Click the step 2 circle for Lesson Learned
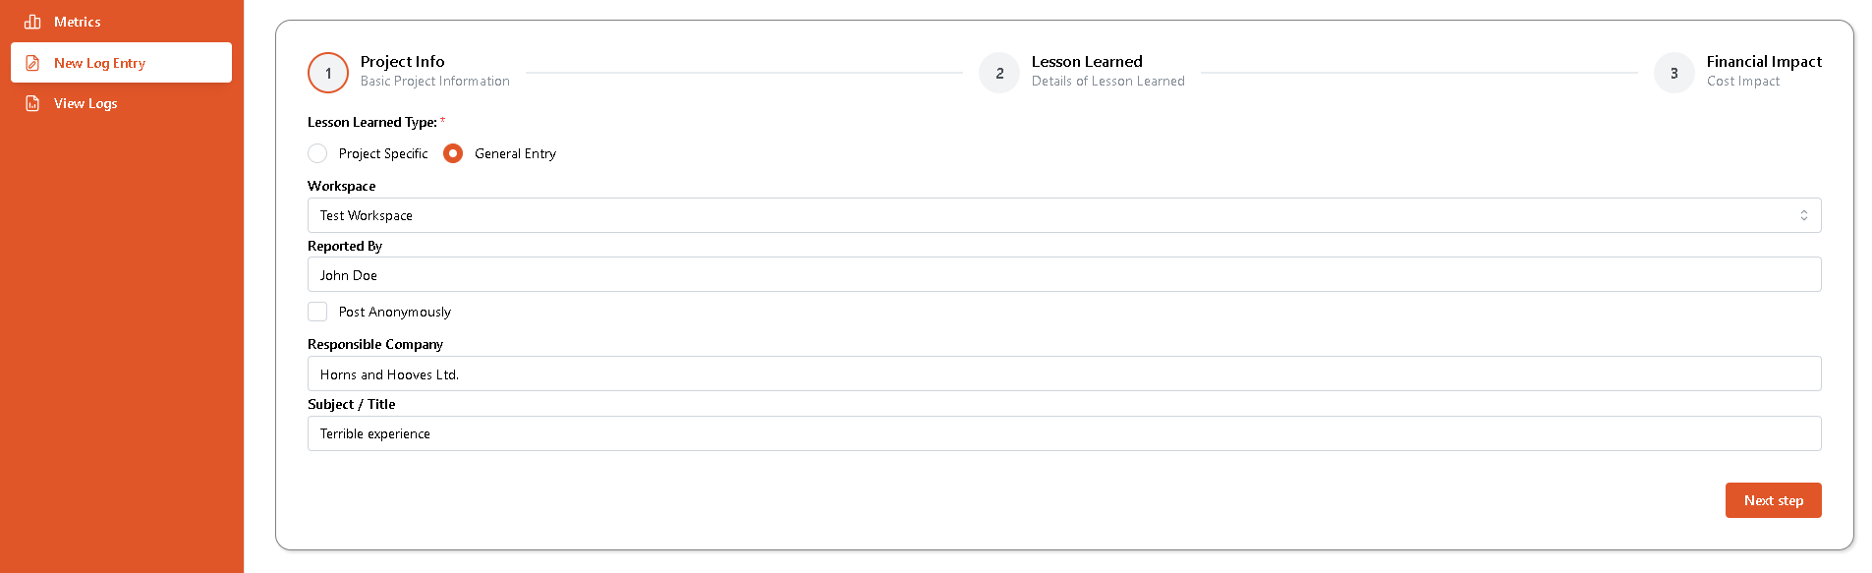1872x573 pixels. click(x=999, y=72)
